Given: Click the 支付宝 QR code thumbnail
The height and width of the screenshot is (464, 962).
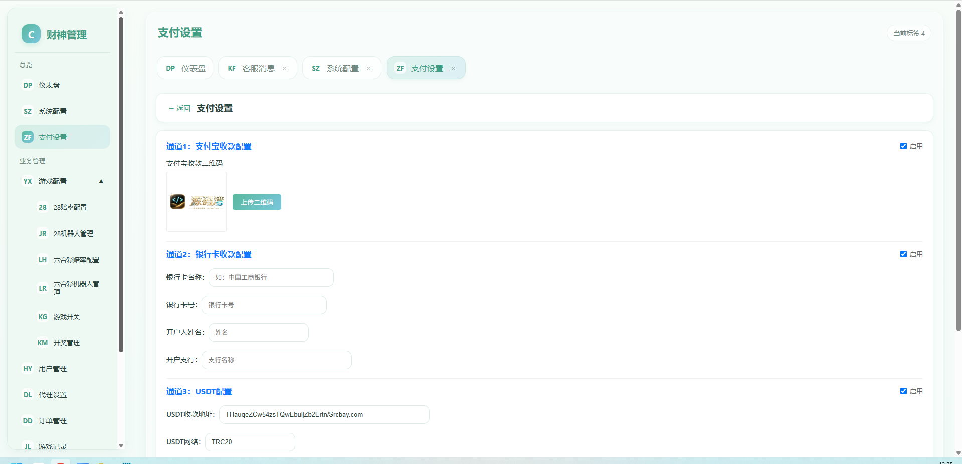Looking at the screenshot, I should point(197,202).
